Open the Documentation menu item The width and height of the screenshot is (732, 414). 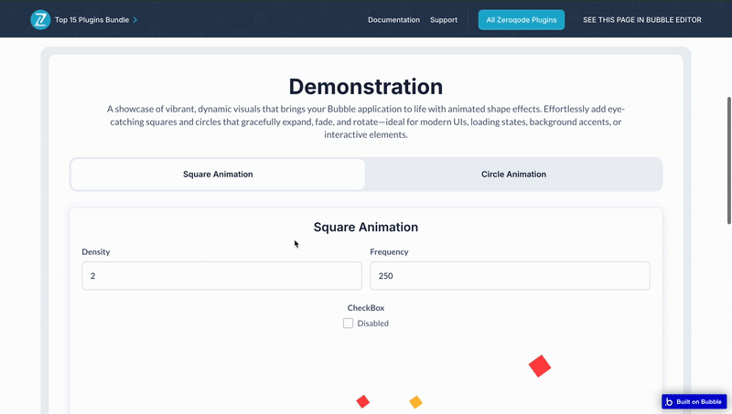[x=393, y=19]
